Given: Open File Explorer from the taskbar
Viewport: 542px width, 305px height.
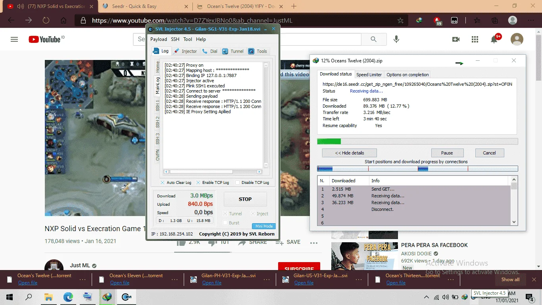Looking at the screenshot, I should tap(48, 297).
